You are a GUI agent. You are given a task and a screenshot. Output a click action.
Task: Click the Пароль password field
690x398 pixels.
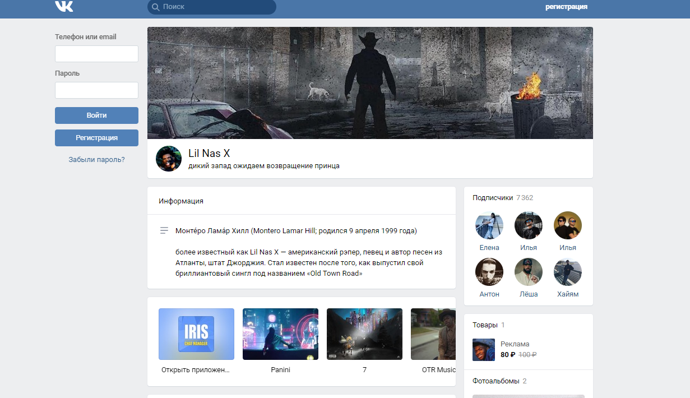click(96, 90)
